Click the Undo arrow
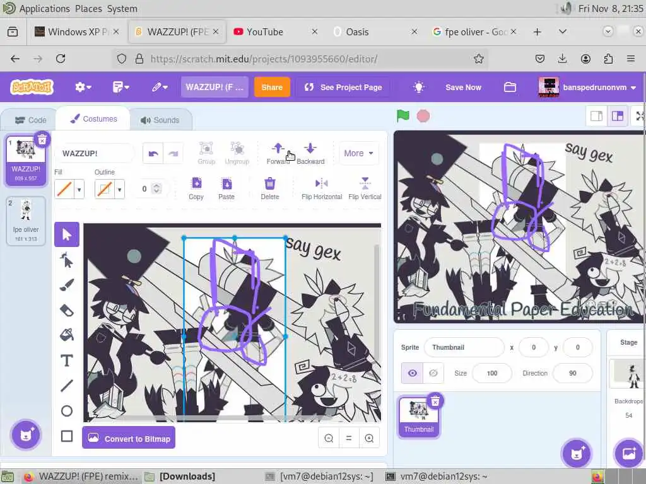This screenshot has height=484, width=646. (x=153, y=154)
